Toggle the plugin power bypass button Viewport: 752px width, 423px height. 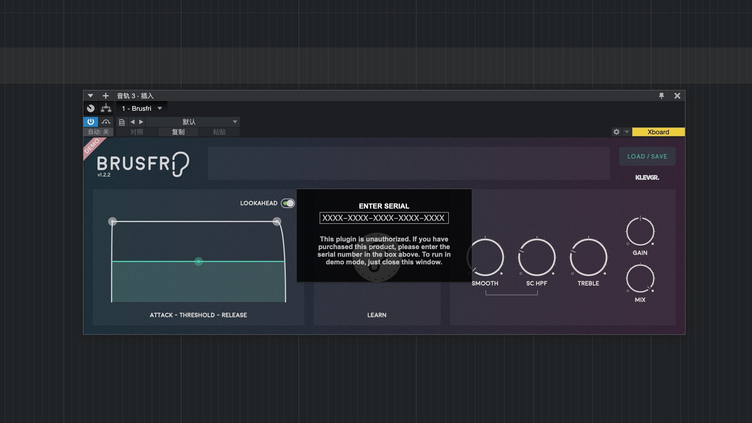tap(90, 122)
